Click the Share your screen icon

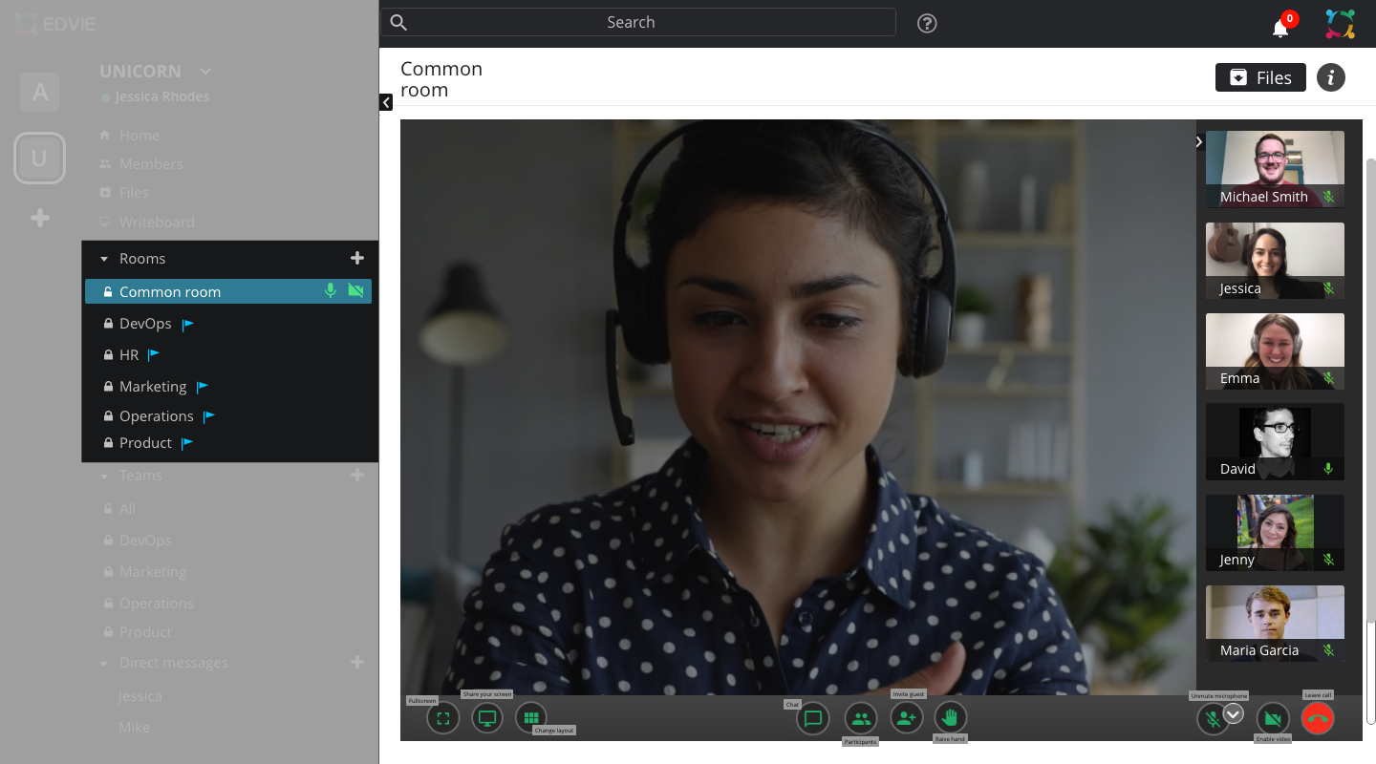pyautogui.click(x=487, y=718)
